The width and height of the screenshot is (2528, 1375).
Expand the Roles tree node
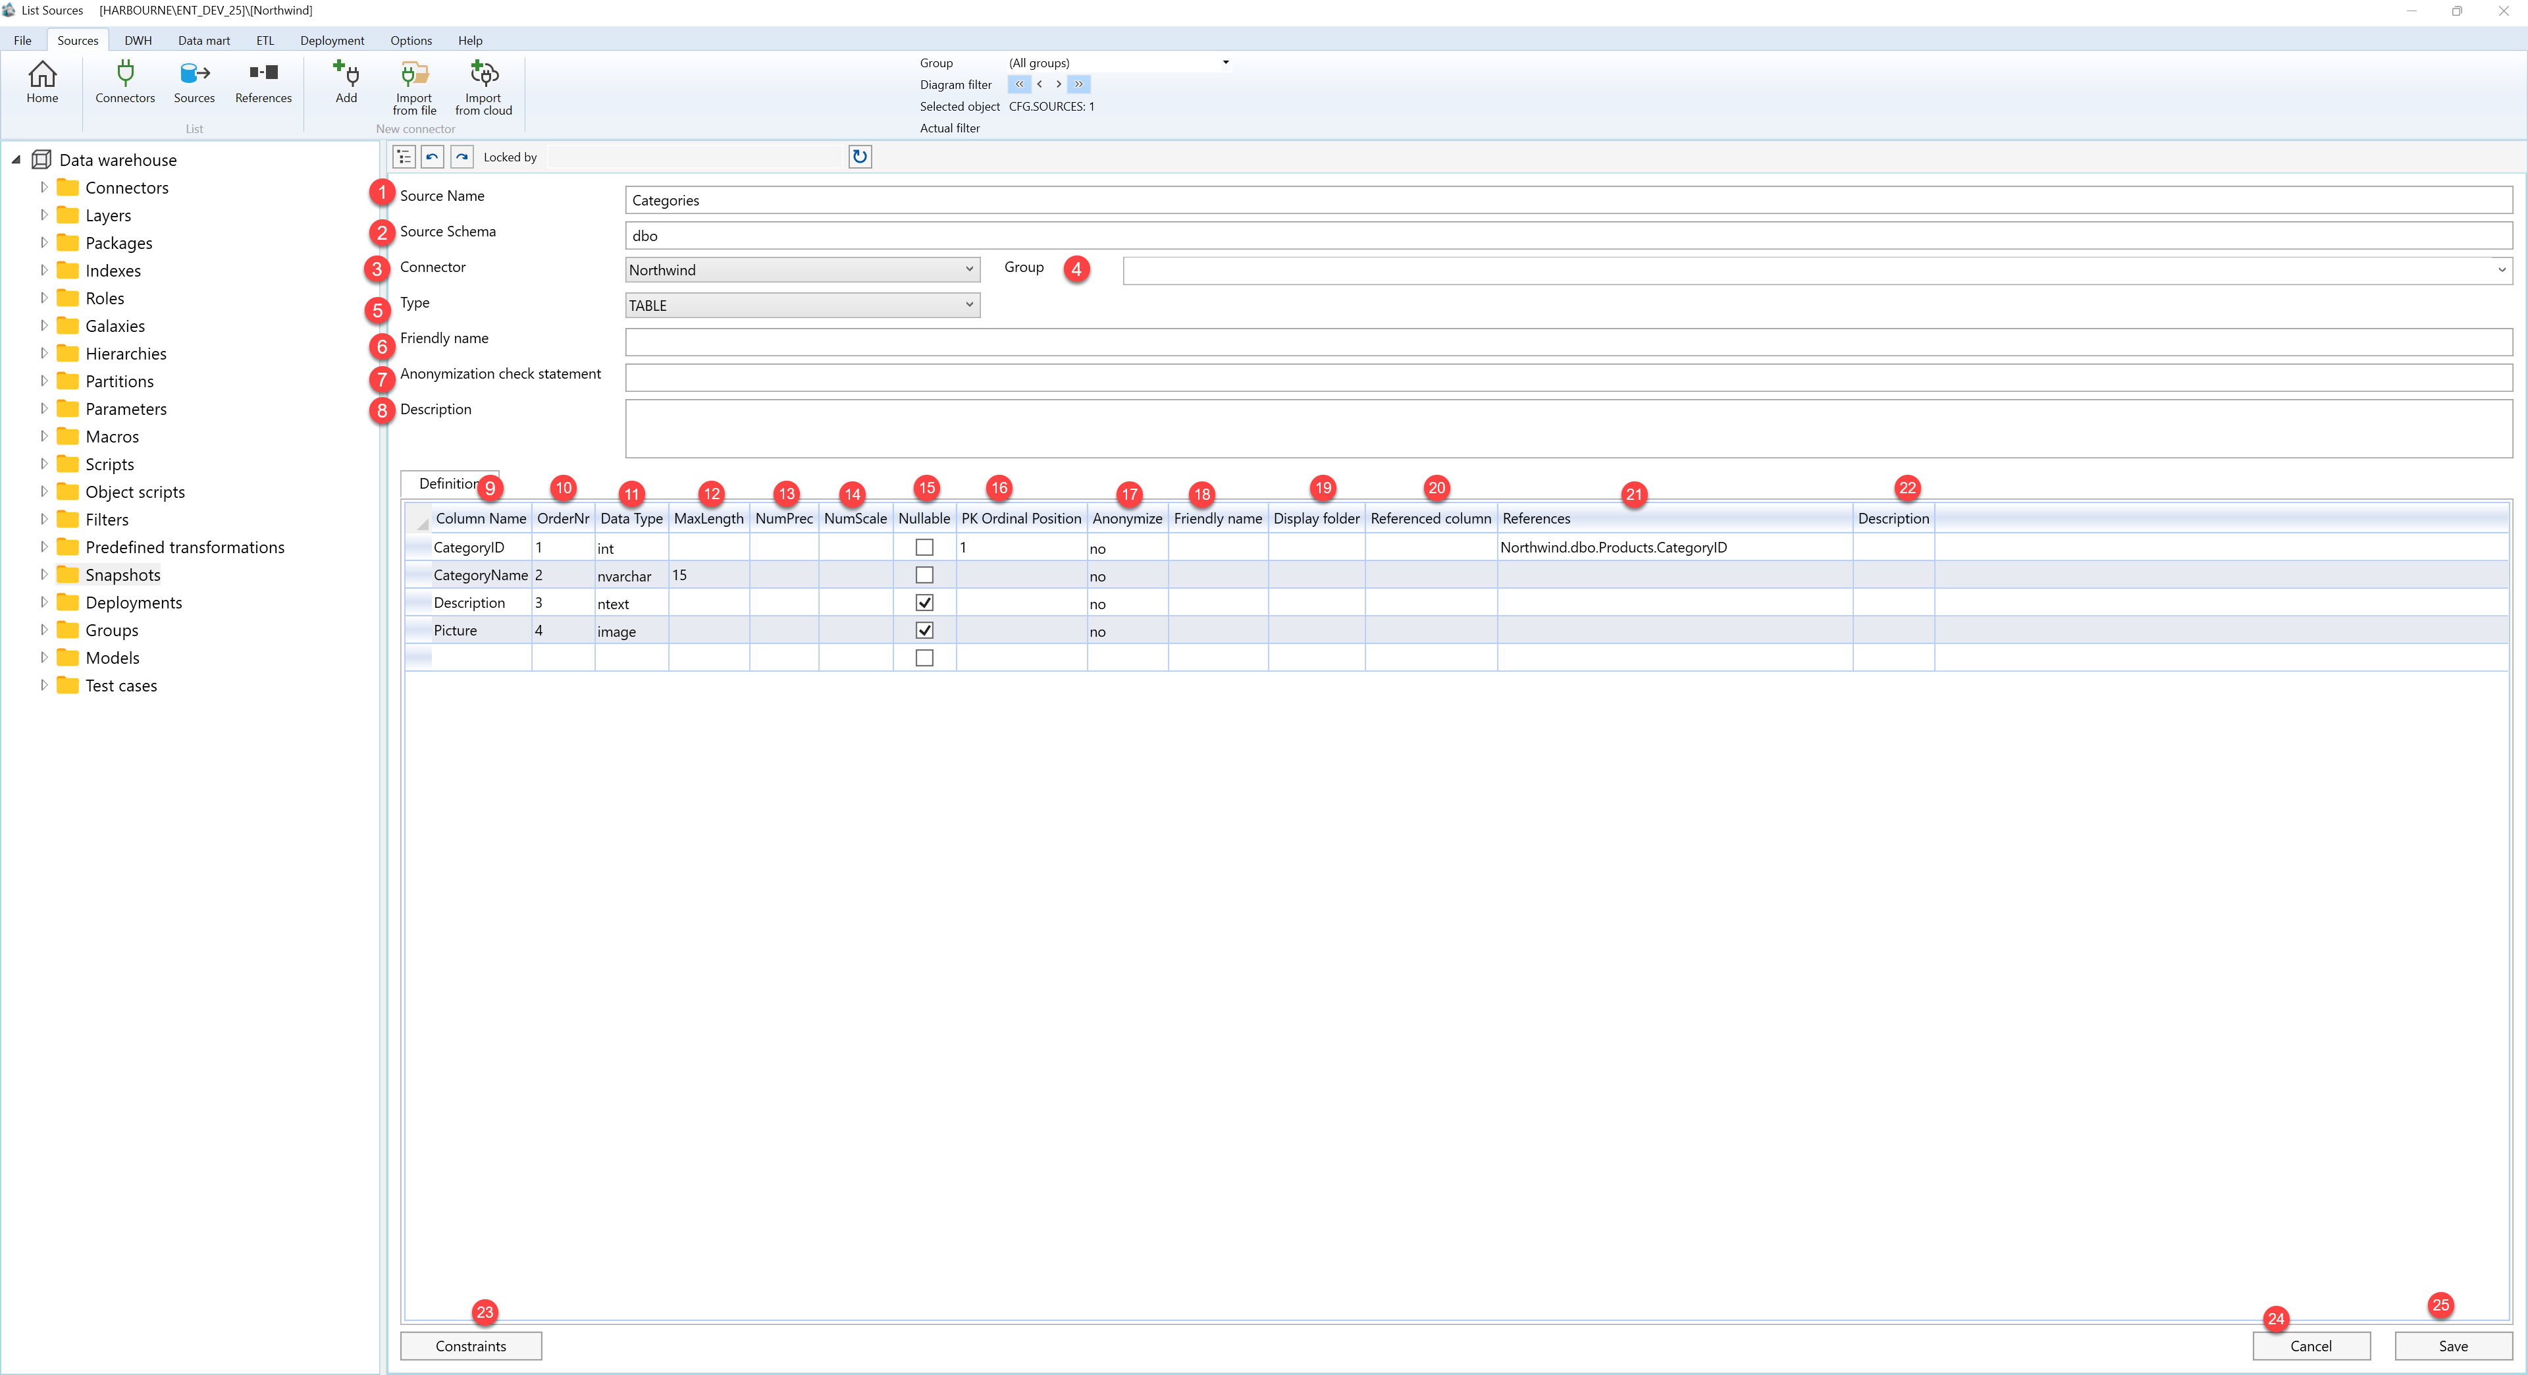43,298
